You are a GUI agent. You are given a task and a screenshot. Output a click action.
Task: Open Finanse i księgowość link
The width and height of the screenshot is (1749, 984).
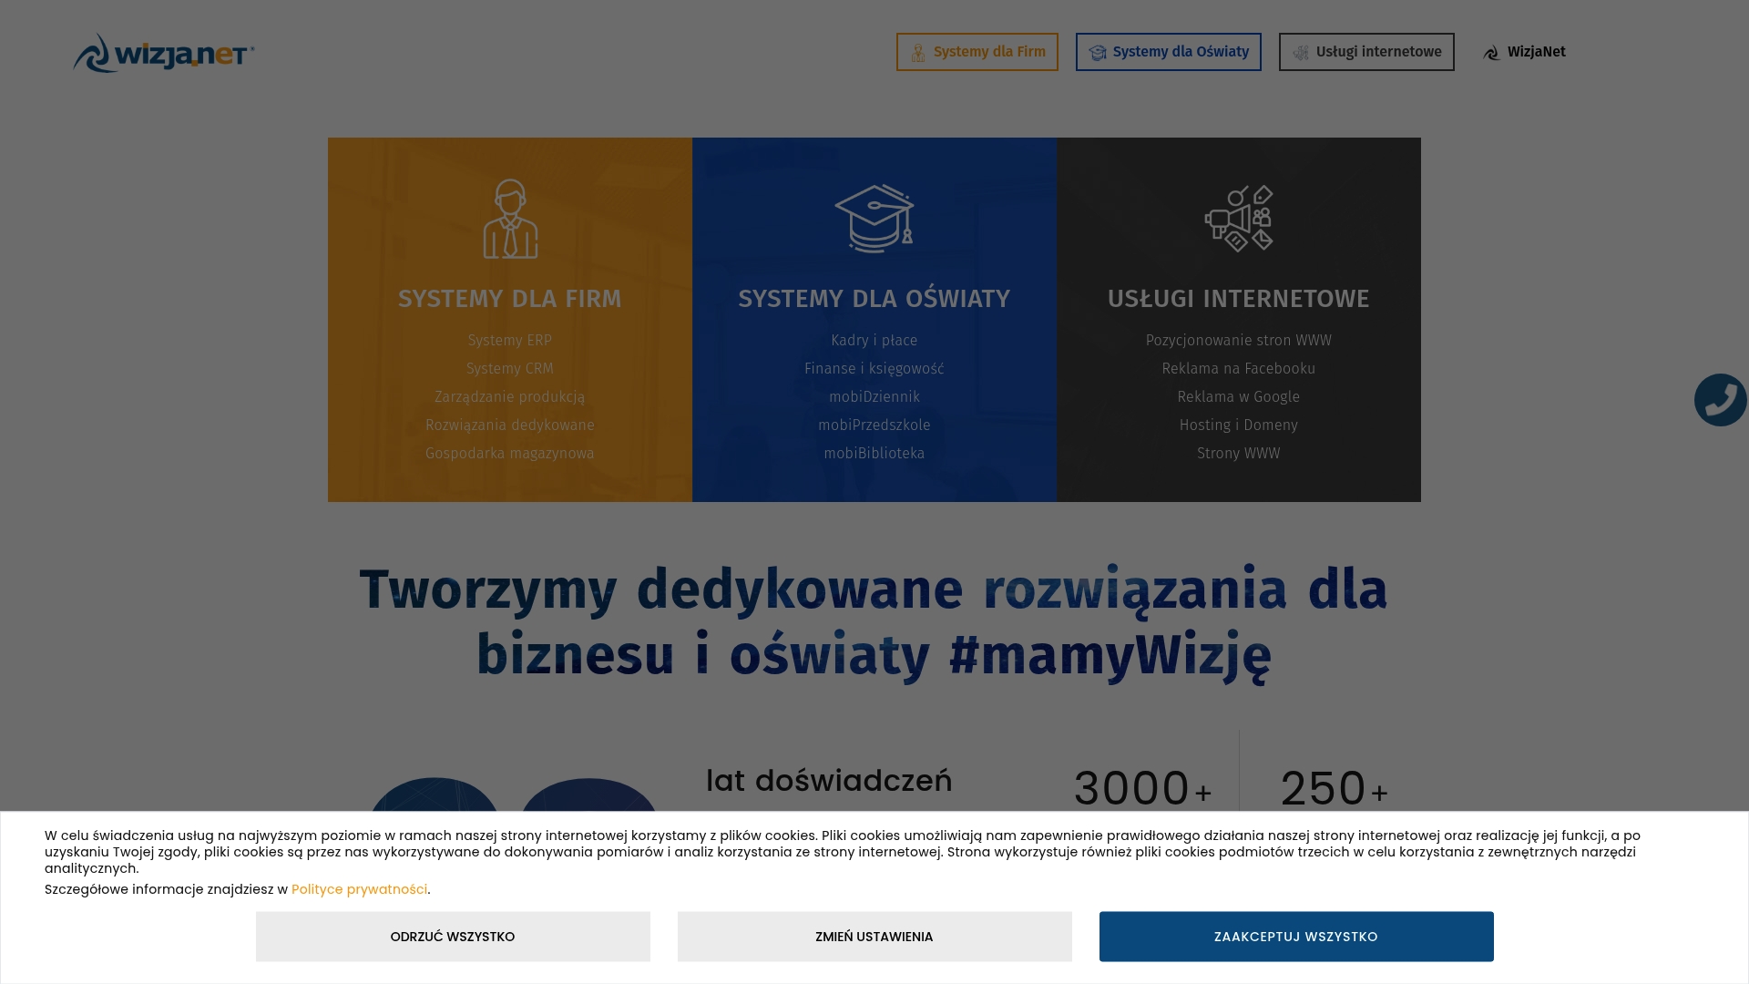click(x=874, y=369)
